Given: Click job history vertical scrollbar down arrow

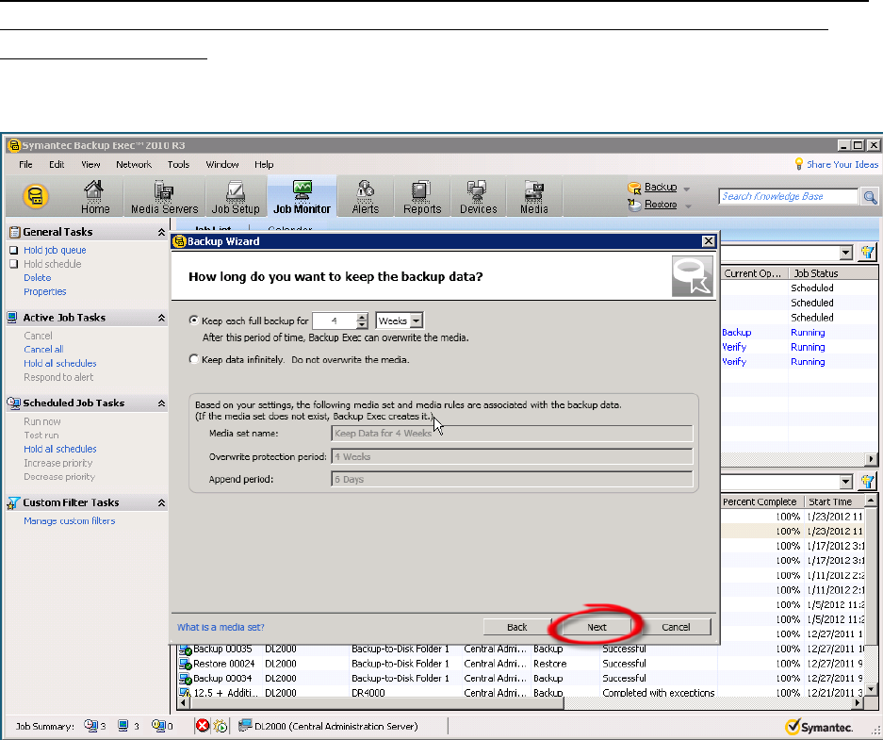Looking at the screenshot, I should pos(871,689).
